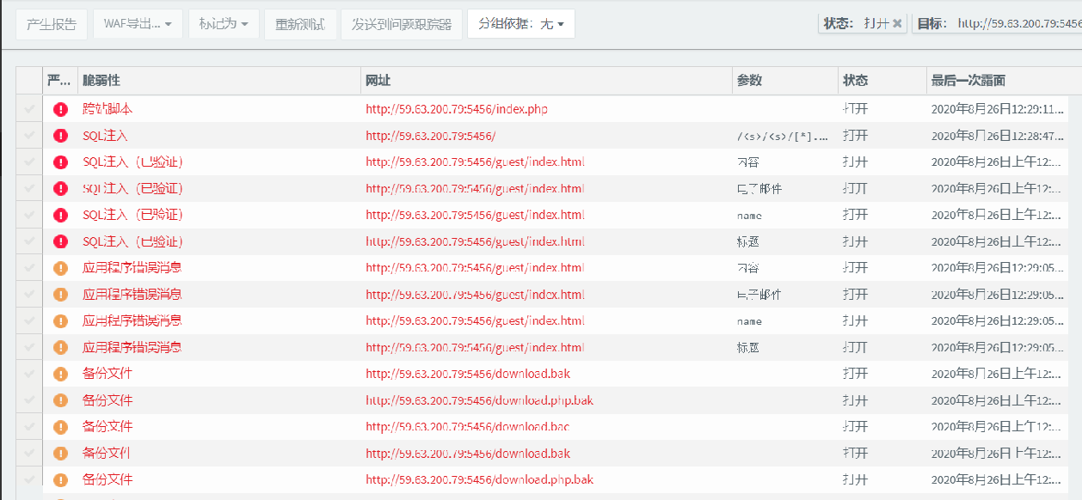Click the 12:28:47 last-seen date cell
This screenshot has height=500, width=1082.
click(x=999, y=136)
